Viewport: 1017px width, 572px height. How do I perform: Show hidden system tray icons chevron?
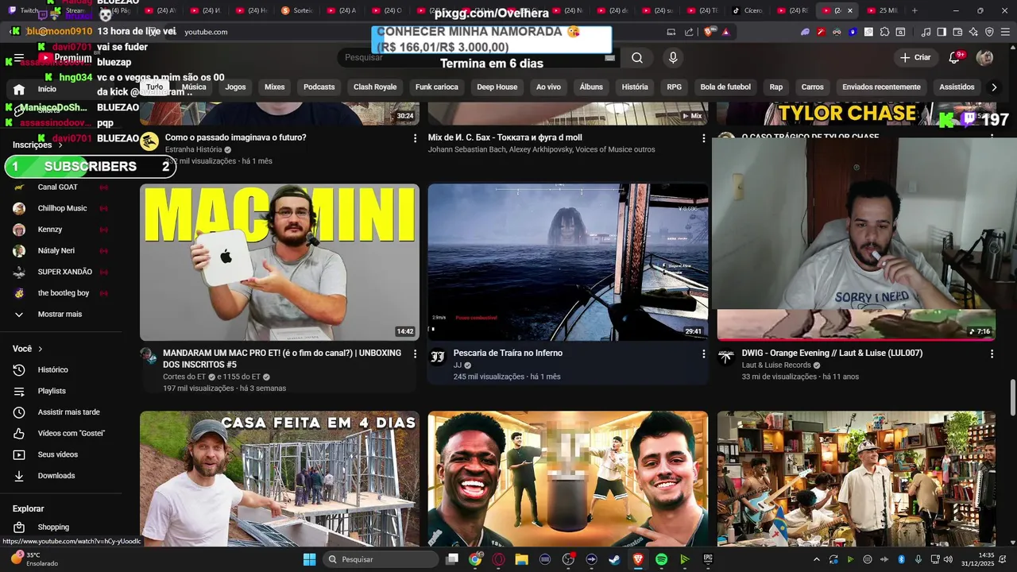(817, 559)
